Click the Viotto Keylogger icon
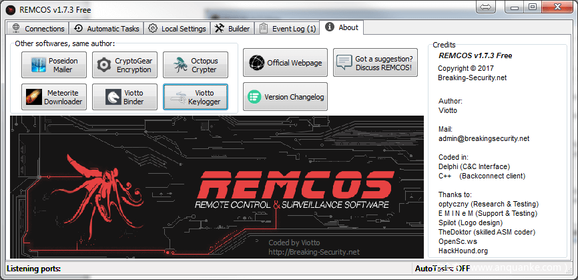578x280 pixels. 178,97
